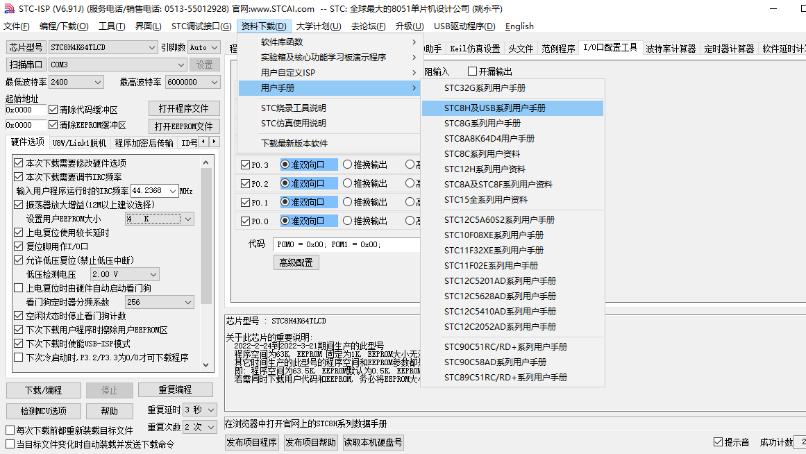The image size is (806, 454).
Task: Click the 重复编程 button
Action: (175, 389)
